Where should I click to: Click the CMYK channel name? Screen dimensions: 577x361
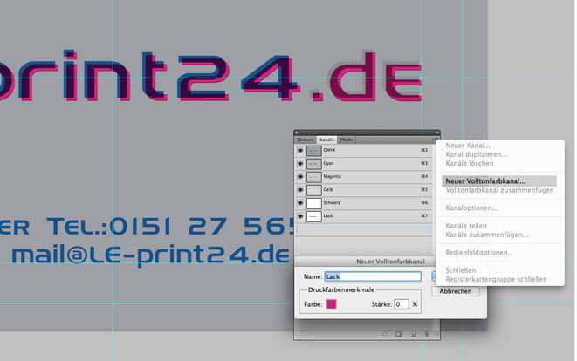click(329, 150)
